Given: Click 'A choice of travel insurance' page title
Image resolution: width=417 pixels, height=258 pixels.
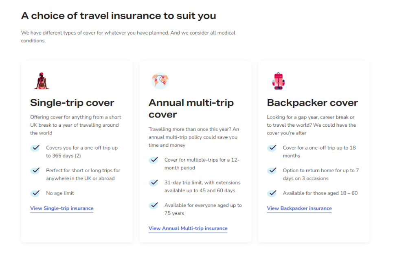Looking at the screenshot, I should pos(119,16).
